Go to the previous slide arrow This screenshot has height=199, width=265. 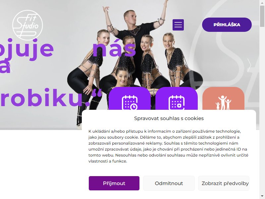(x=10, y=65)
